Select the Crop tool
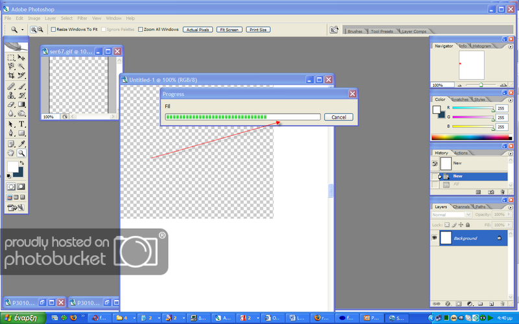This screenshot has height=324, width=519. coord(11,76)
